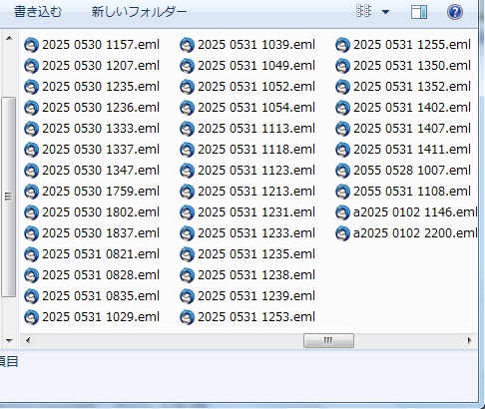Select the 2025 0531 1253.eml file icon
The image size is (485, 409).
187,317
